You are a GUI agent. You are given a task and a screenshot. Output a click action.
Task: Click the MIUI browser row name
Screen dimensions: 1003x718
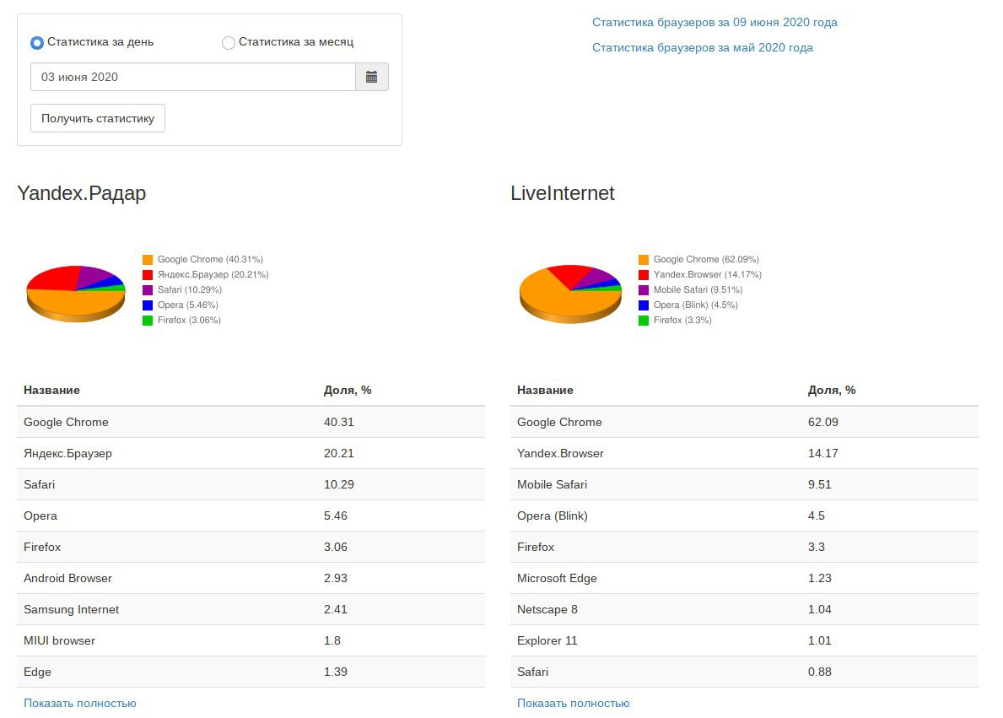[60, 640]
